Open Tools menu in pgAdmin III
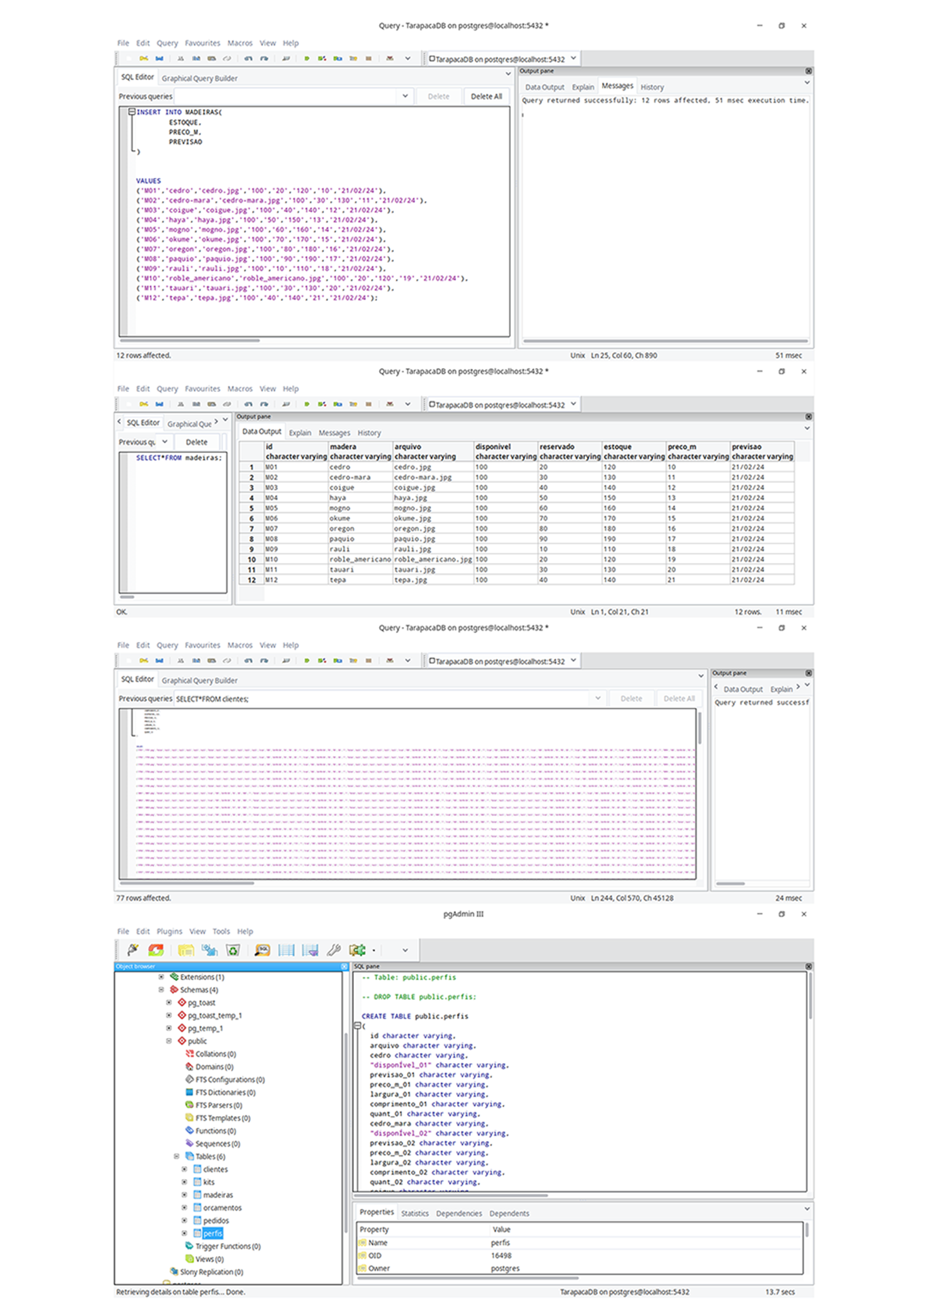The width and height of the screenshot is (928, 1313). click(221, 931)
